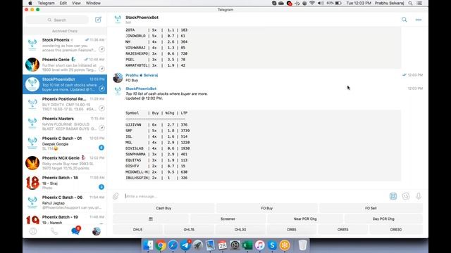Open the Phoenix Masters chat
The width and height of the screenshot is (451, 253).
pos(65,124)
